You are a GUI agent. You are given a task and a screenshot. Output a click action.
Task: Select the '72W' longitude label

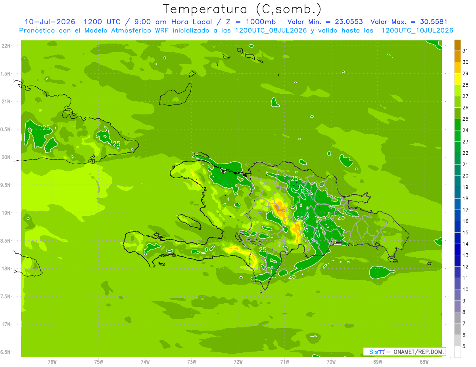tap(238, 362)
